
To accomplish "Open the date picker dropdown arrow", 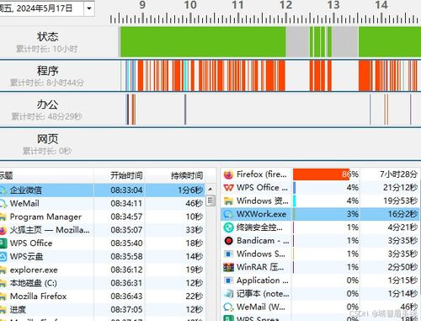I will [89, 8].
